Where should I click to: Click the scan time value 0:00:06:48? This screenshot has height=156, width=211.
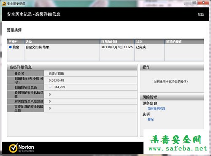click(57, 80)
